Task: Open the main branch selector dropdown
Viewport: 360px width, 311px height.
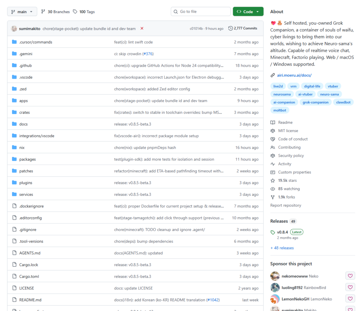Action: (x=22, y=12)
